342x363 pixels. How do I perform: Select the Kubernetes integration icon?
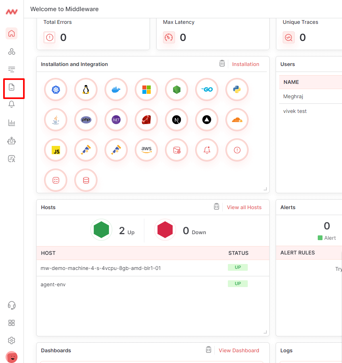pyautogui.click(x=56, y=89)
